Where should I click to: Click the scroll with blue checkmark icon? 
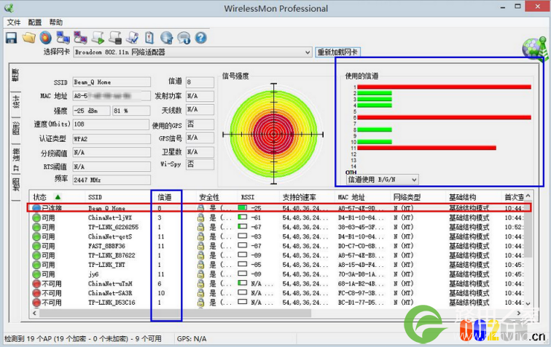(x=133, y=38)
